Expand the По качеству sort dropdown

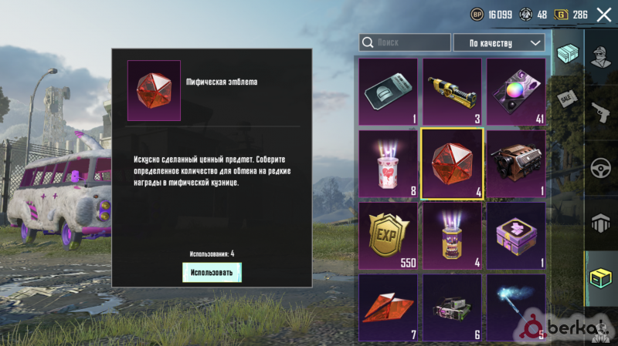(x=499, y=43)
